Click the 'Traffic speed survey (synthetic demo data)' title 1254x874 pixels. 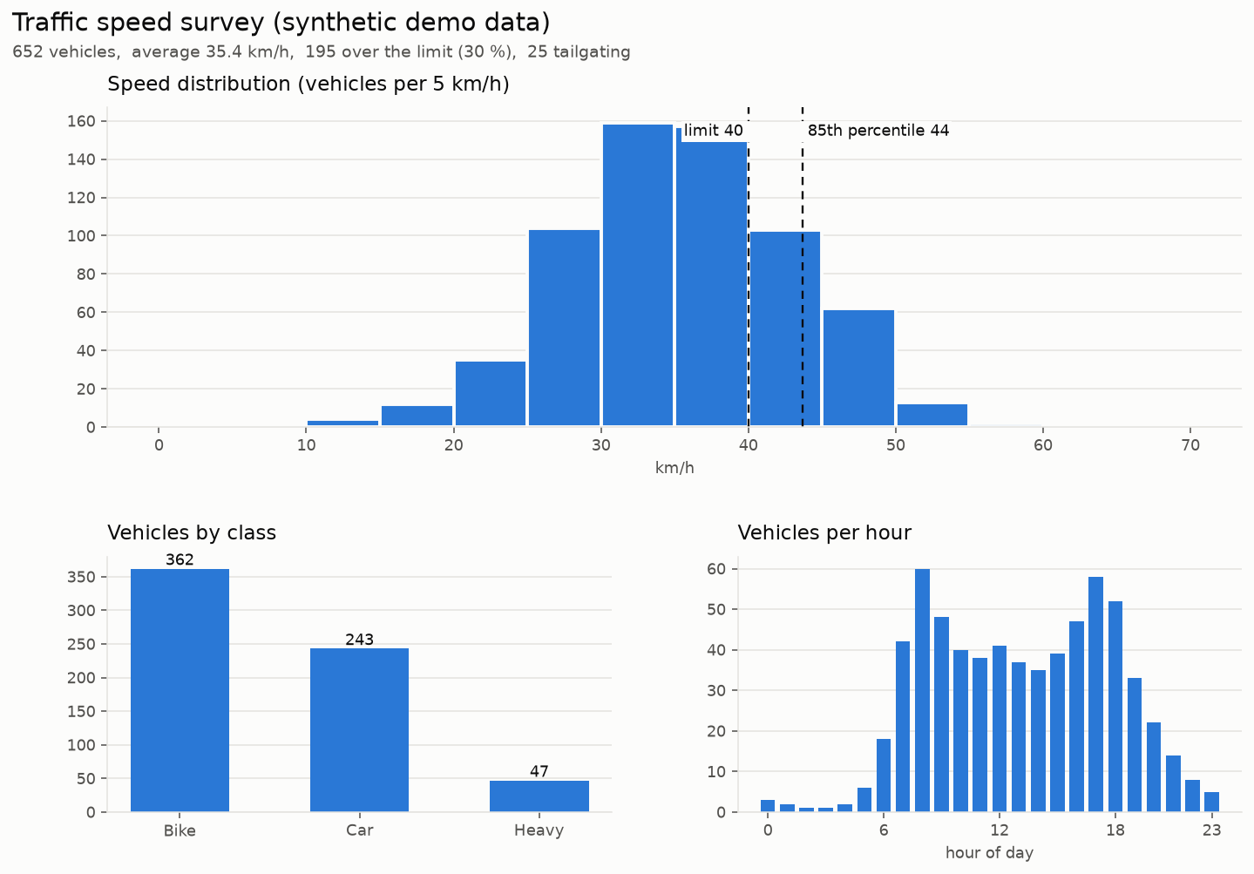(281, 24)
